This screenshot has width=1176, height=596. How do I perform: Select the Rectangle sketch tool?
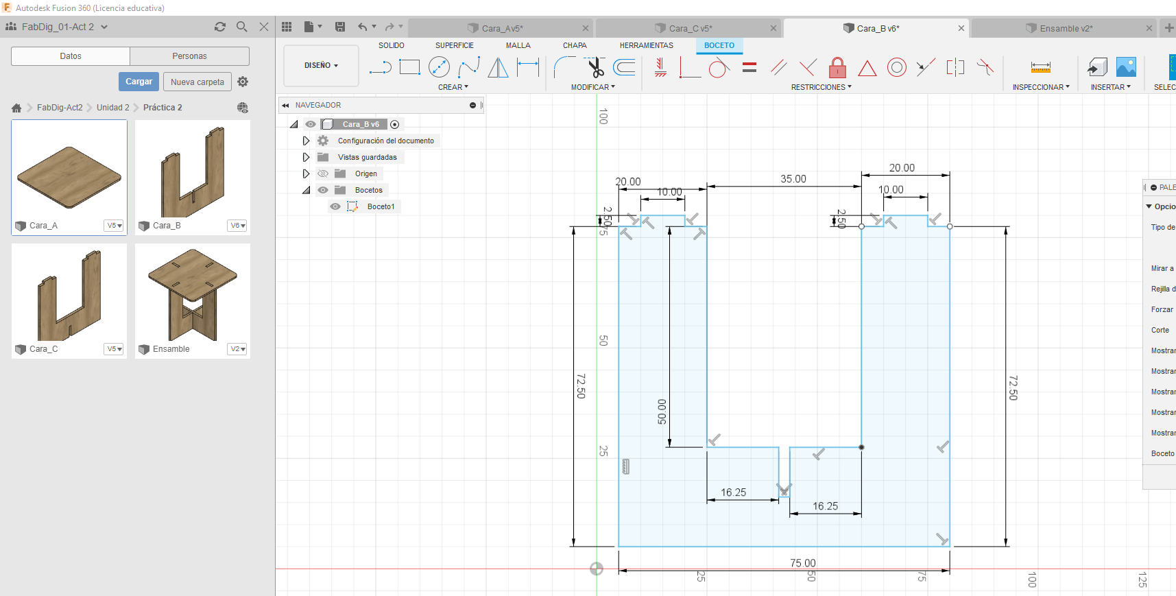click(409, 67)
